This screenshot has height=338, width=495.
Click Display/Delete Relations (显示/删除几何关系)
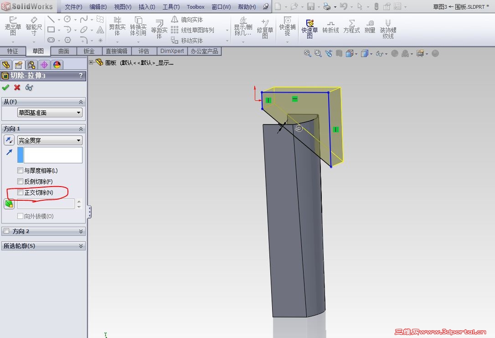(x=243, y=26)
